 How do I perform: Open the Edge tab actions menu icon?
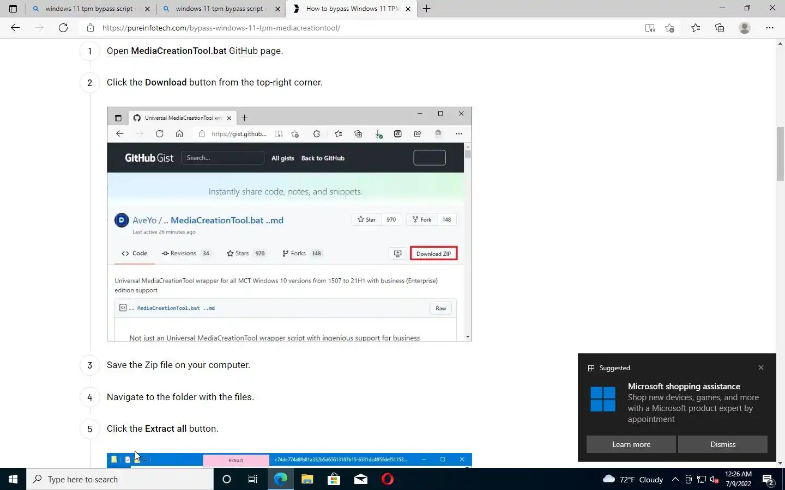click(13, 9)
